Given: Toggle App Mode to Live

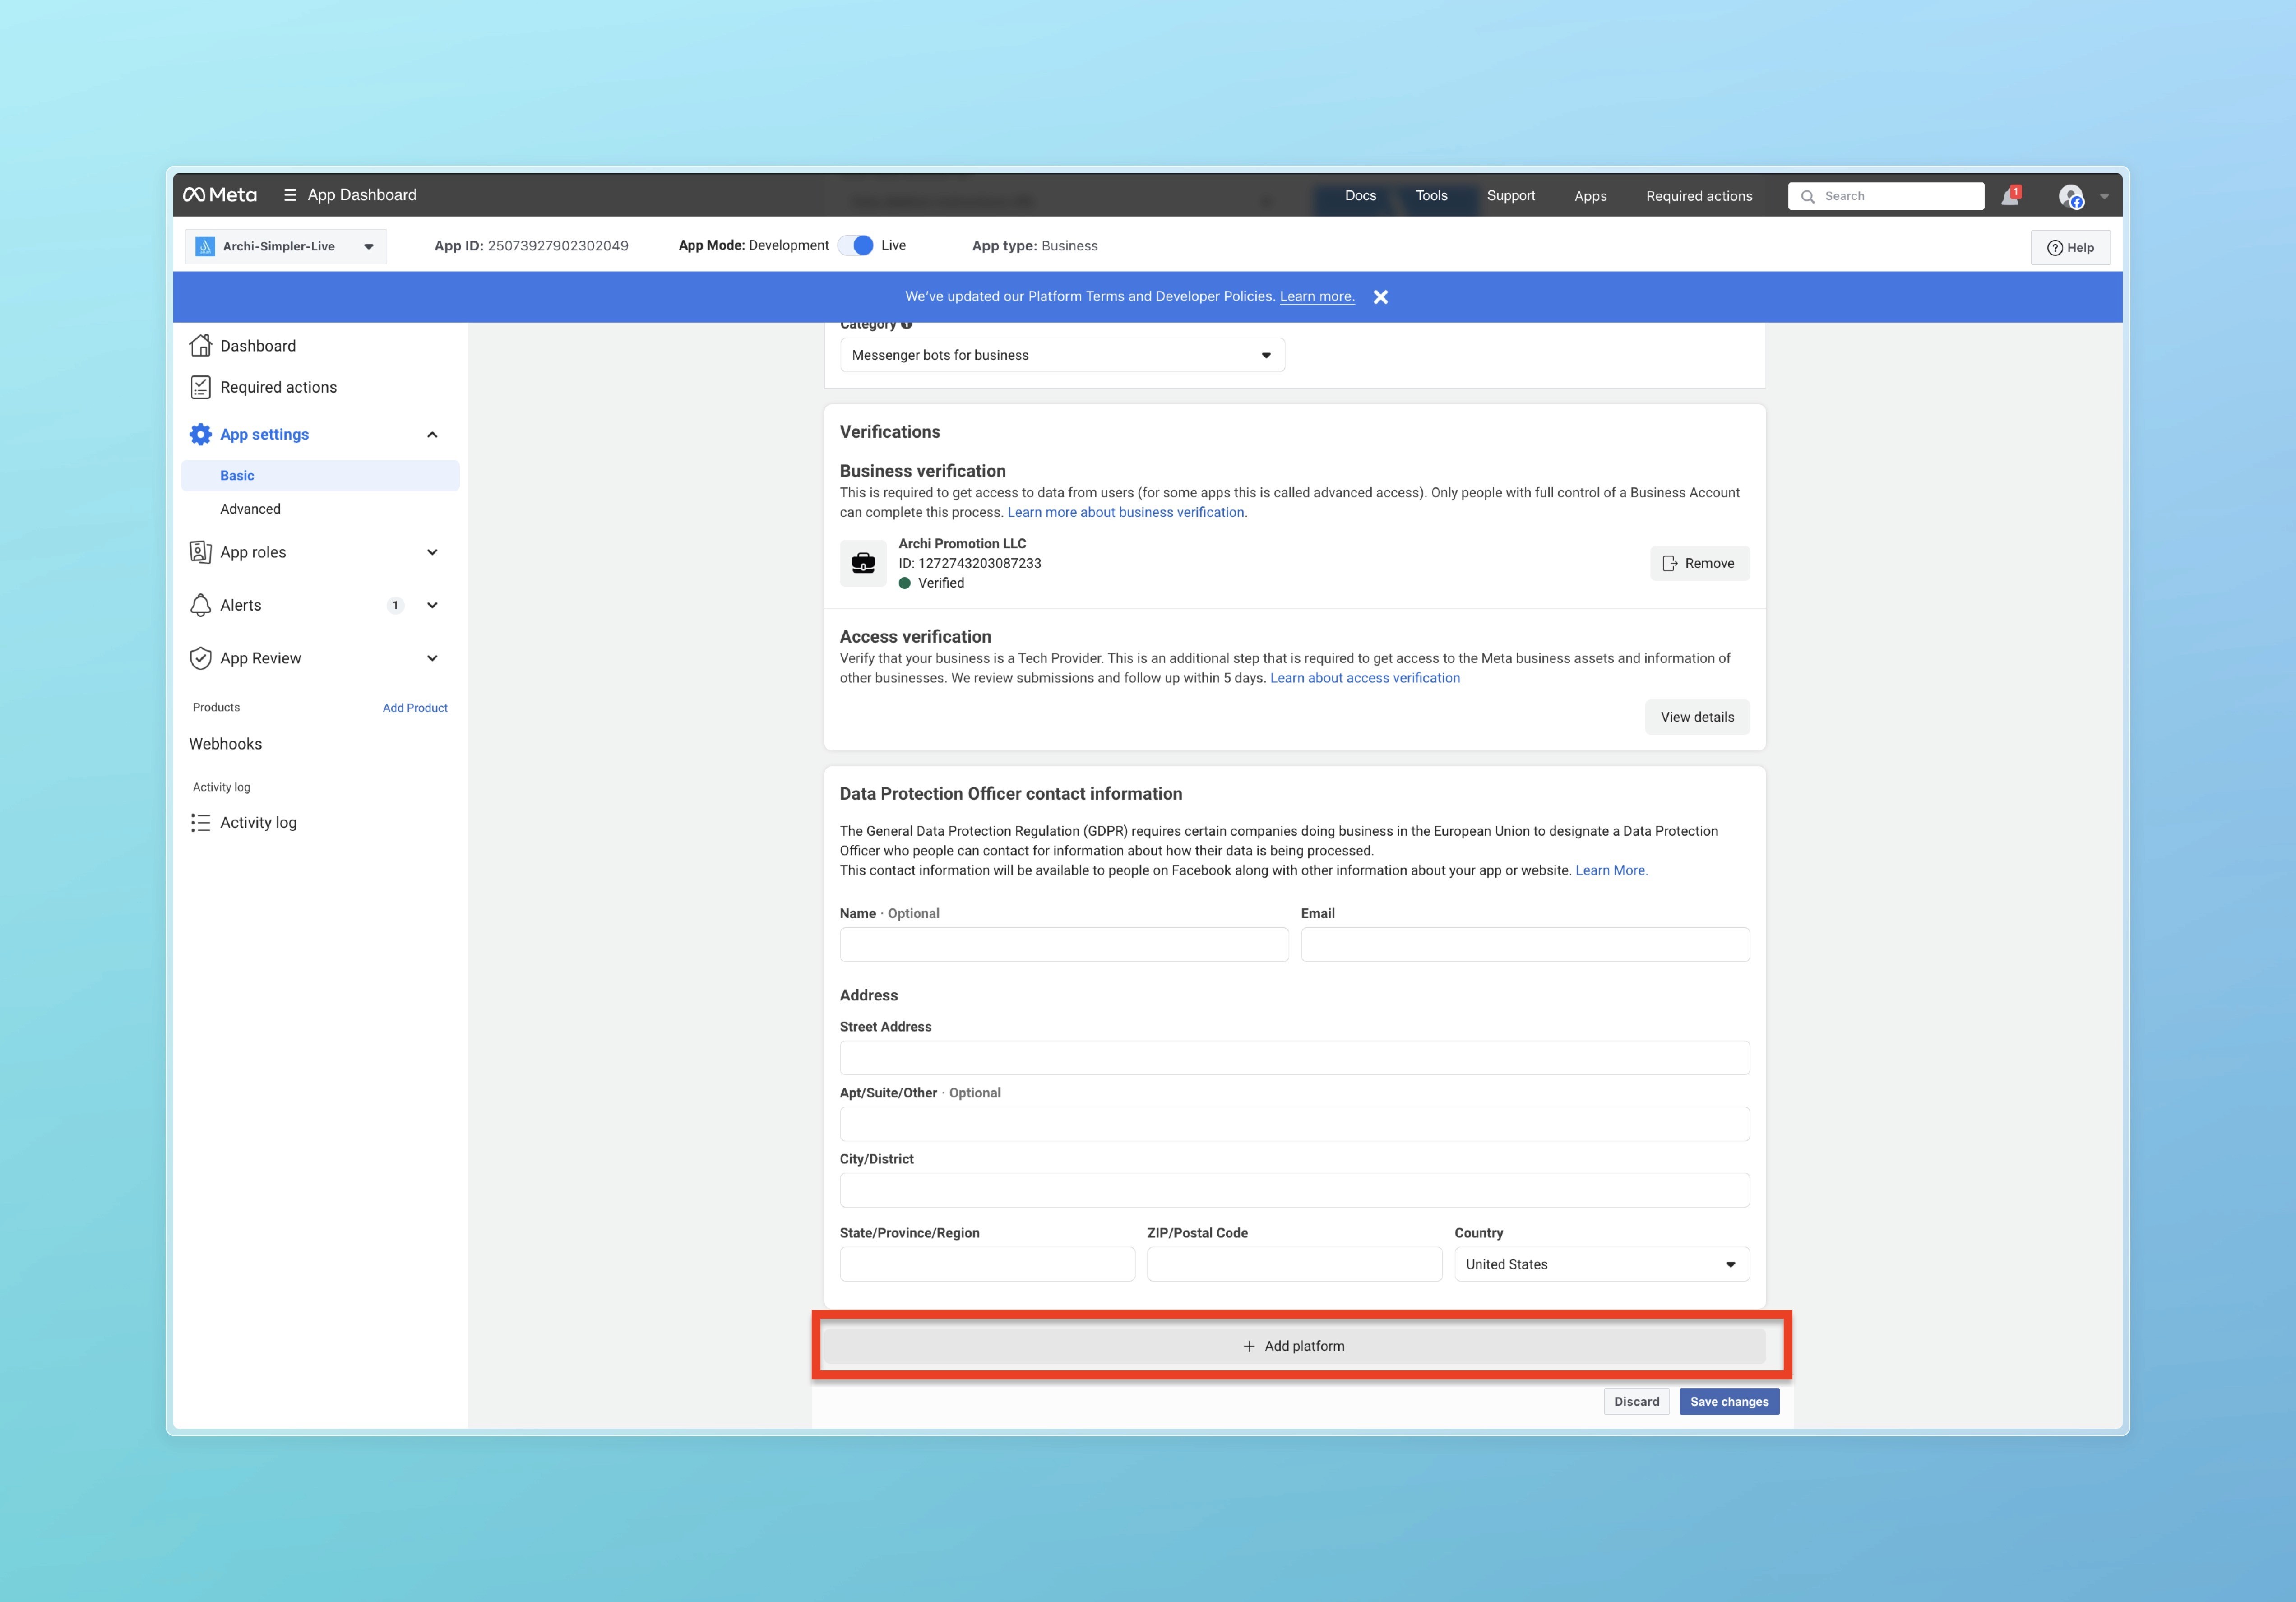Looking at the screenshot, I should [856, 246].
